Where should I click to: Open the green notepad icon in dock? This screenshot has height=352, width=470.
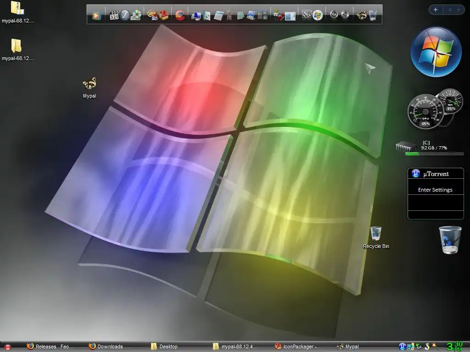(x=240, y=15)
